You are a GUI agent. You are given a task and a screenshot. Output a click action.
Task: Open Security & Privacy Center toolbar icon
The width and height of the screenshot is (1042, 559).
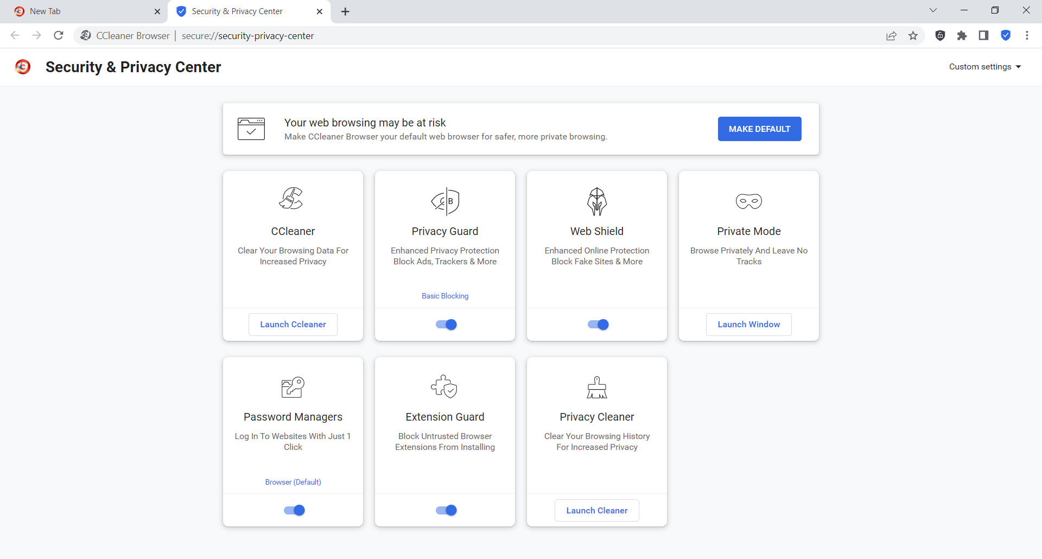pos(1006,35)
